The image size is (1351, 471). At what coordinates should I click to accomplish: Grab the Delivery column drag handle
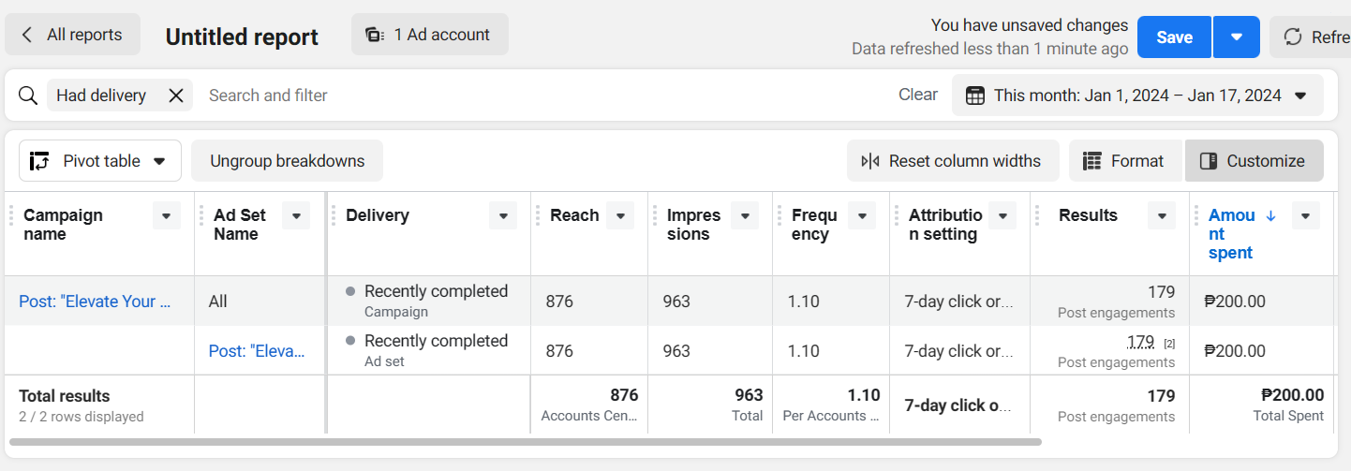coord(334,216)
